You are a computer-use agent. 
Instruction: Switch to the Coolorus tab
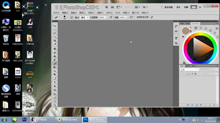(195, 24)
